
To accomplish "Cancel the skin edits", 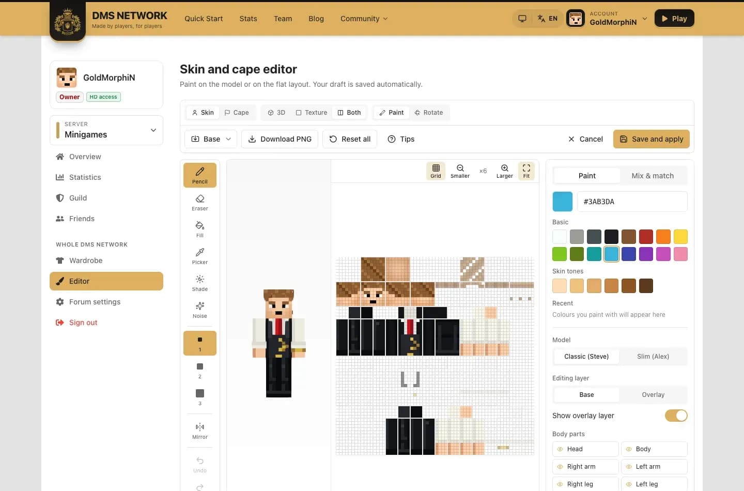I will click(585, 139).
